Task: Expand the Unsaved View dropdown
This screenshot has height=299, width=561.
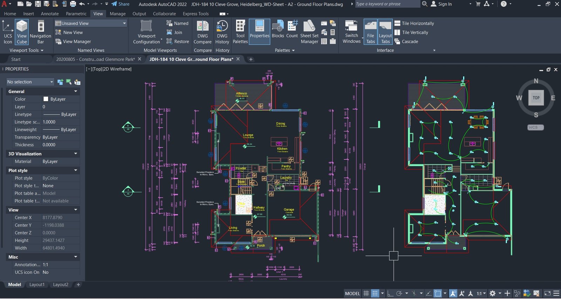Action: point(124,23)
